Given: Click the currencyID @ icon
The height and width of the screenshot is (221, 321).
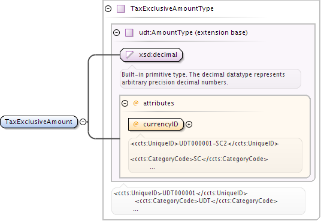Looking at the screenshot, I should [136, 124].
